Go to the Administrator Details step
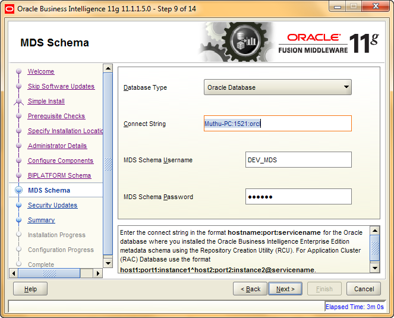 (57, 146)
